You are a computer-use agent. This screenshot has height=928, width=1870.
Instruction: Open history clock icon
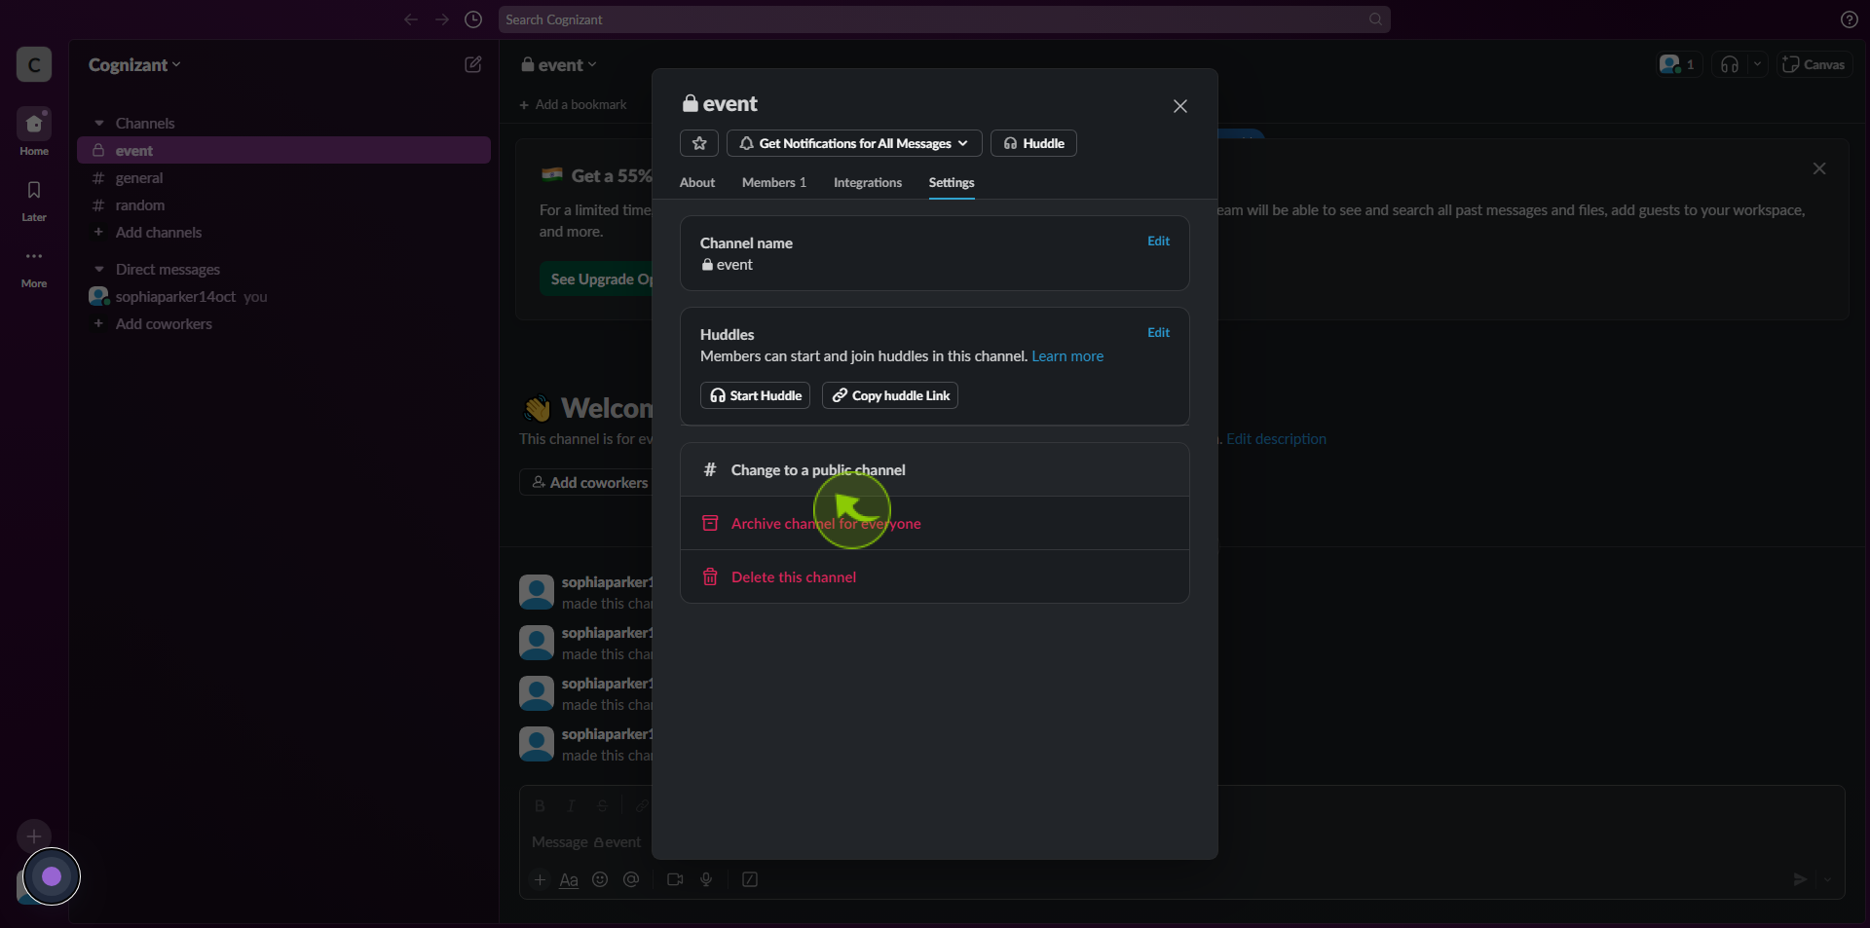pos(473,19)
